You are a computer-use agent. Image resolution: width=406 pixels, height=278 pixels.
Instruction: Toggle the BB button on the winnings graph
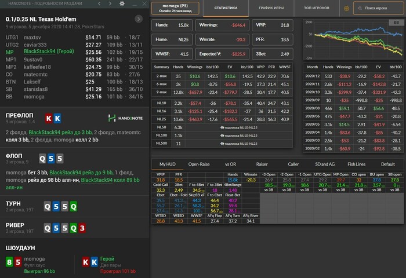(396, 23)
